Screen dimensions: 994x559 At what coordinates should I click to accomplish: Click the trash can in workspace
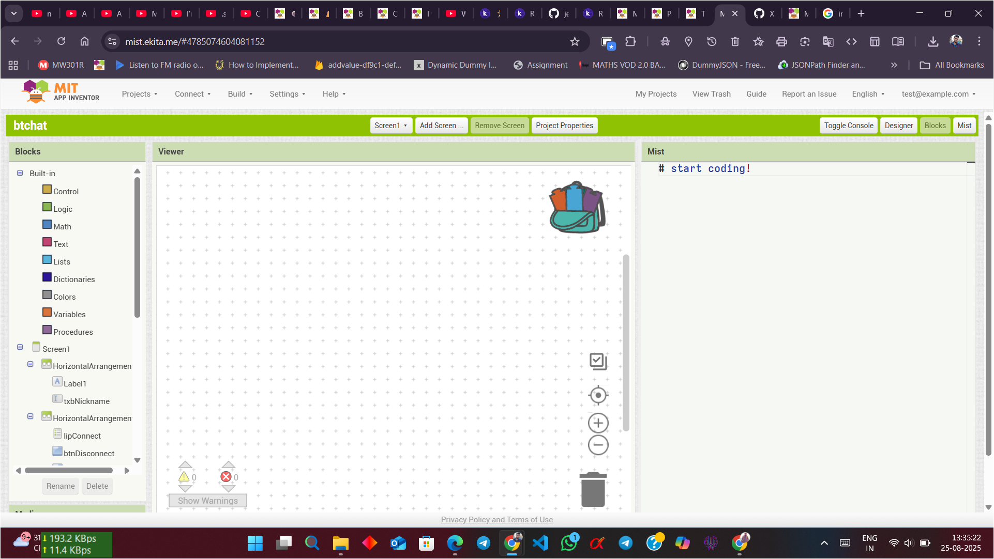pyautogui.click(x=593, y=490)
